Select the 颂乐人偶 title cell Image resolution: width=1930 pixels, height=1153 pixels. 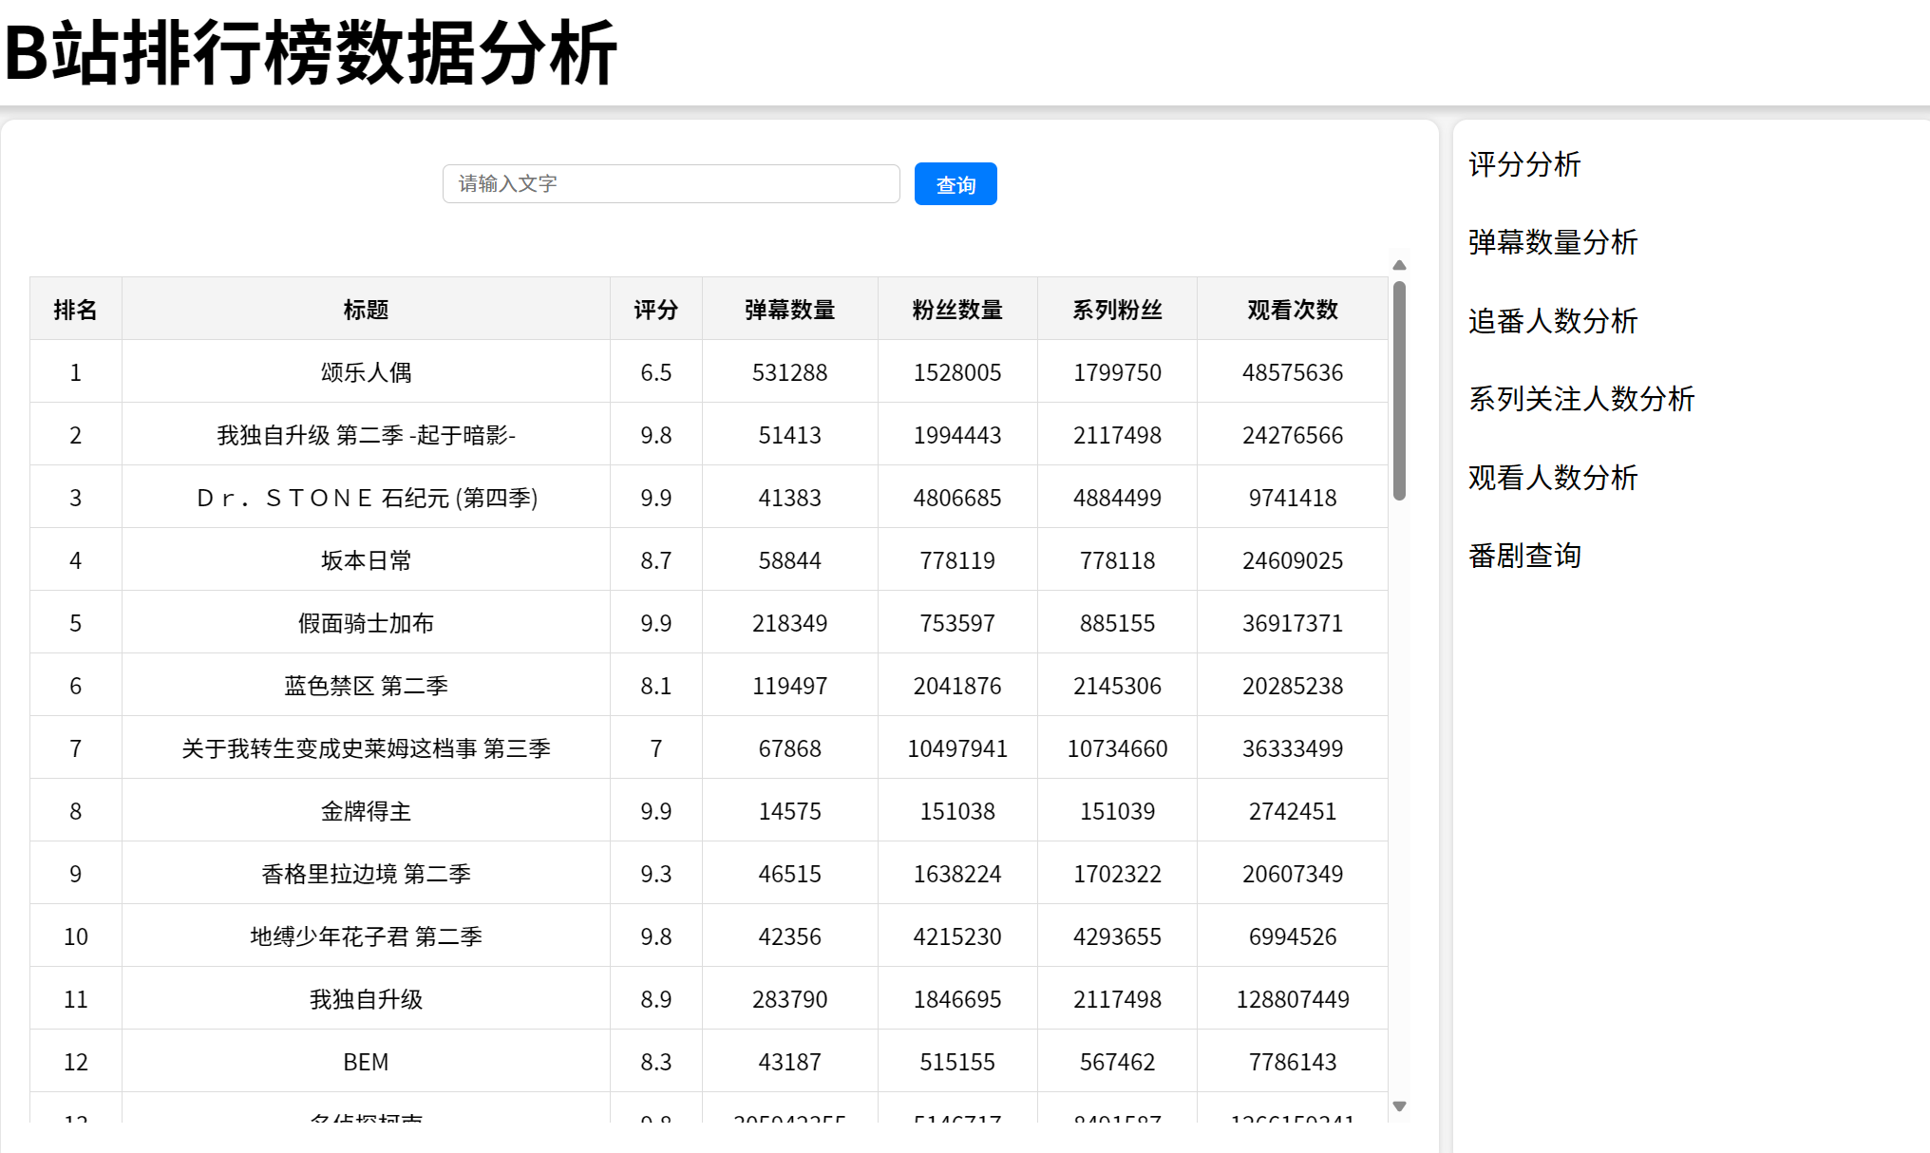[x=366, y=372]
